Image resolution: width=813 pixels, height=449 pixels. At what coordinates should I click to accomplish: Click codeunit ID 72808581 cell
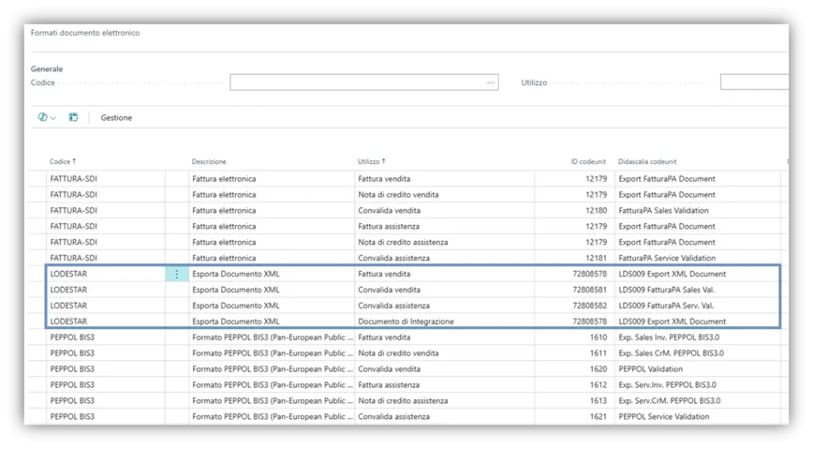589,290
